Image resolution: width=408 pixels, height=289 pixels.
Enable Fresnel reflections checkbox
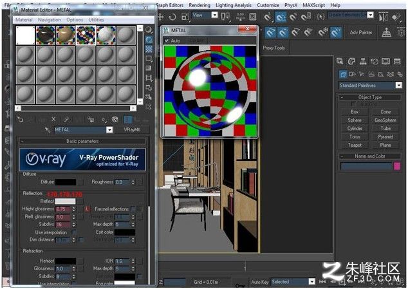coord(133,209)
